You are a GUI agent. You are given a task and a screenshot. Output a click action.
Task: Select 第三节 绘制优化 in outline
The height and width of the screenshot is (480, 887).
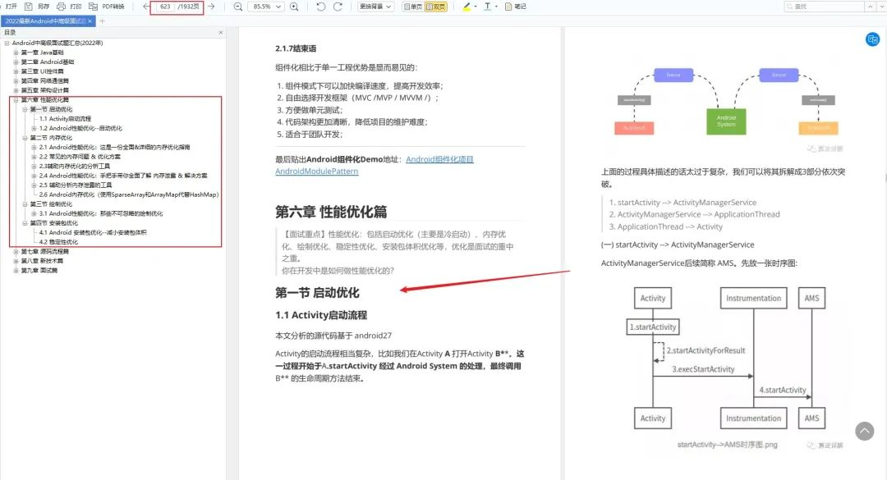[x=51, y=204]
